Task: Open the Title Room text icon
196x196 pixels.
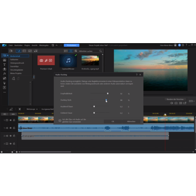Action: coord(4,65)
